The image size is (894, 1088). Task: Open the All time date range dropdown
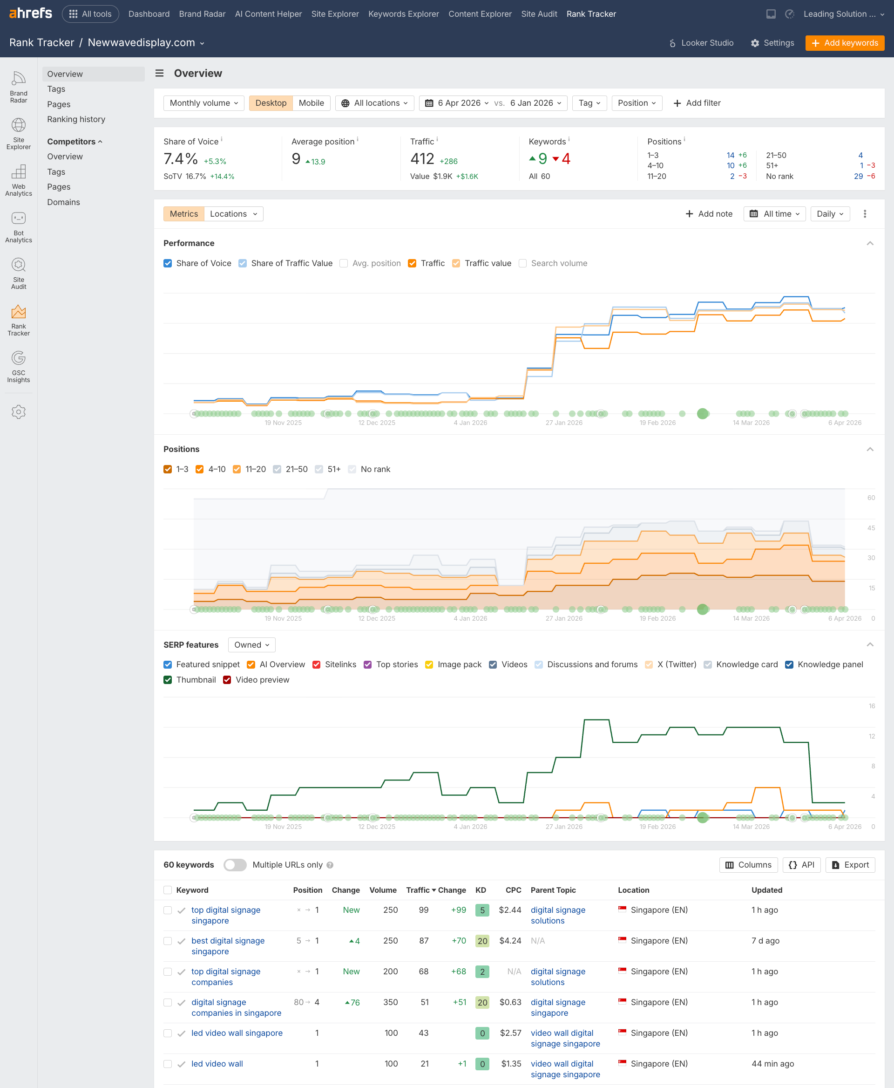tap(774, 214)
